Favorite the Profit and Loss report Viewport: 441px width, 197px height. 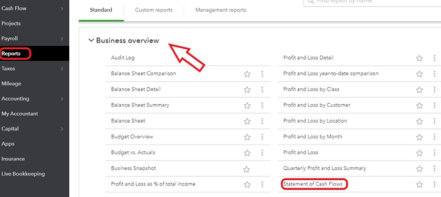tap(419, 152)
